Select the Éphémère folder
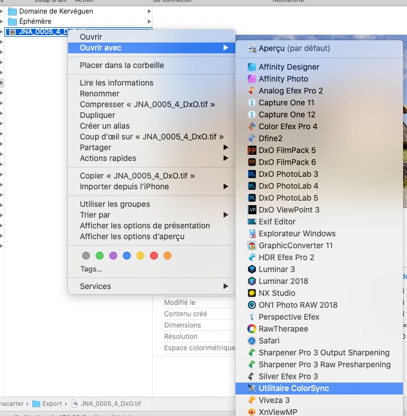407x416 pixels. coord(79,22)
